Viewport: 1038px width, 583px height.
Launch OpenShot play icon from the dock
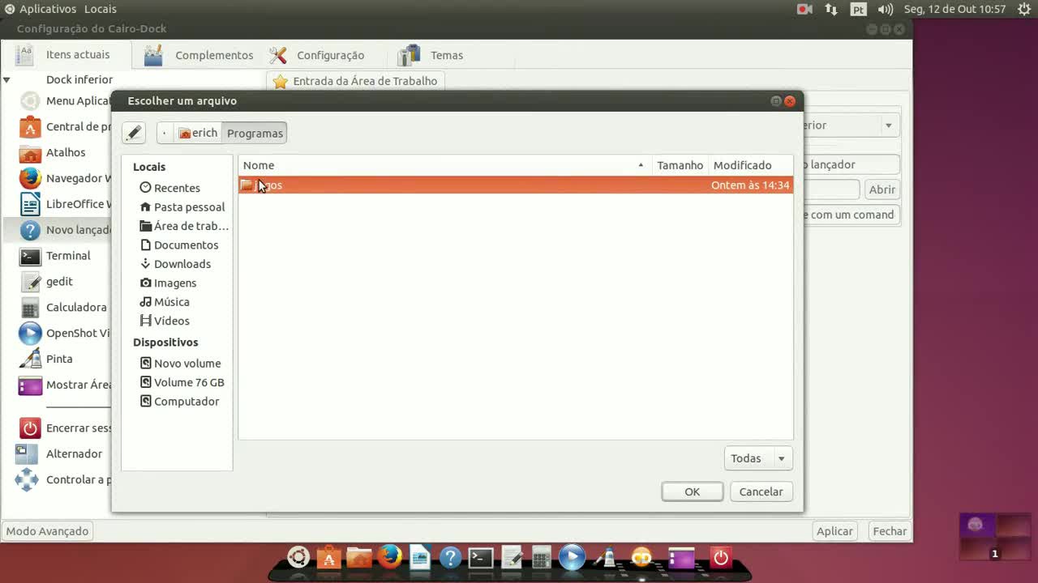tap(572, 557)
